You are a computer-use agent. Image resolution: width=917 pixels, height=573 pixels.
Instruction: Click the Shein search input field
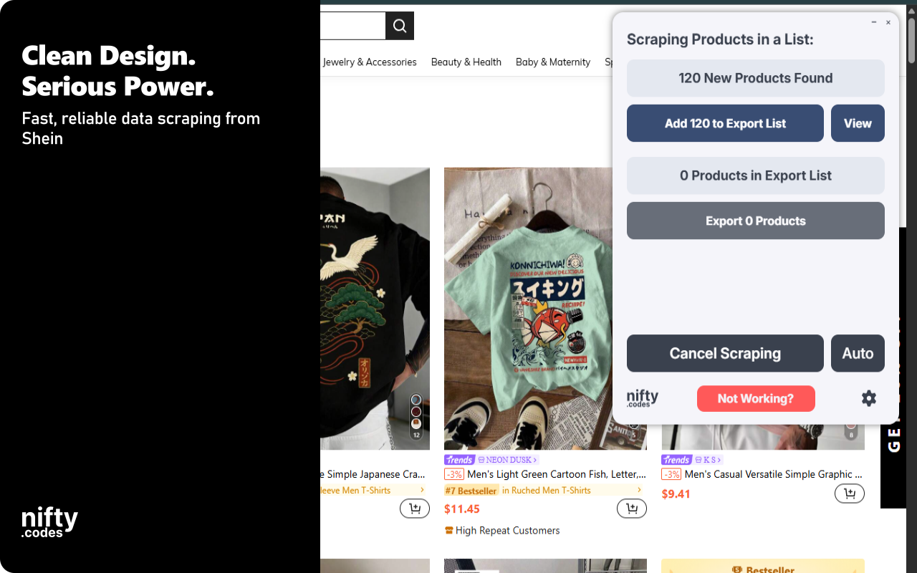pos(355,25)
